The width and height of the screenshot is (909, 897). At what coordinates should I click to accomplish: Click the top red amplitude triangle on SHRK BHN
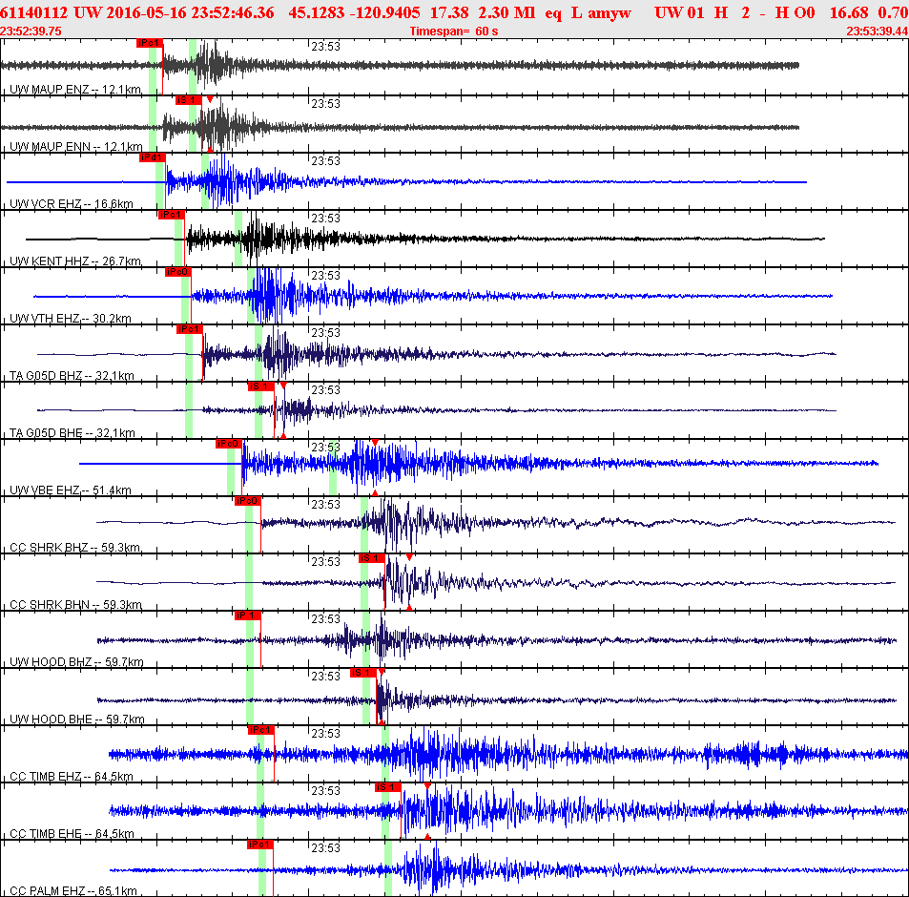click(409, 558)
